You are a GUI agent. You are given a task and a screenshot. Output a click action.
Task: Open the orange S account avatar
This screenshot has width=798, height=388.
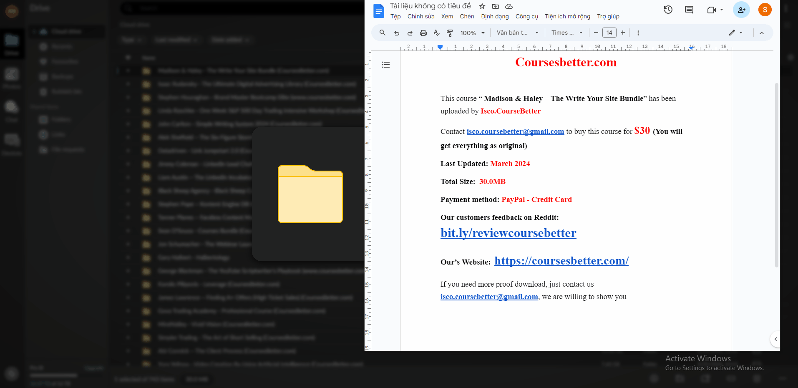click(765, 10)
